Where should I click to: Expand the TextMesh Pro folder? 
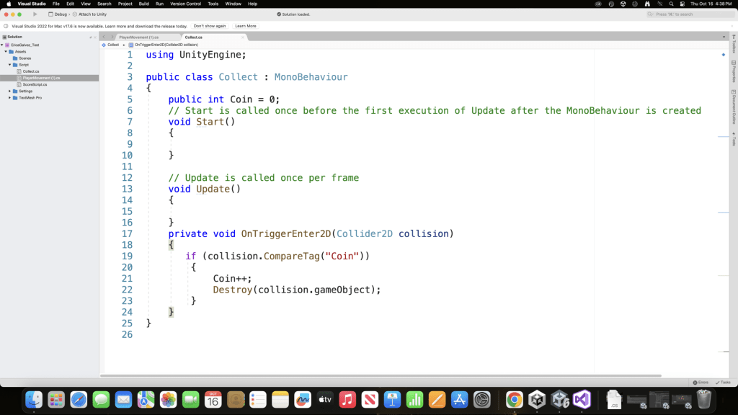10,97
